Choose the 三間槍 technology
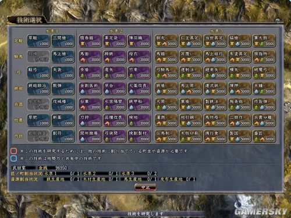 pos(63,41)
